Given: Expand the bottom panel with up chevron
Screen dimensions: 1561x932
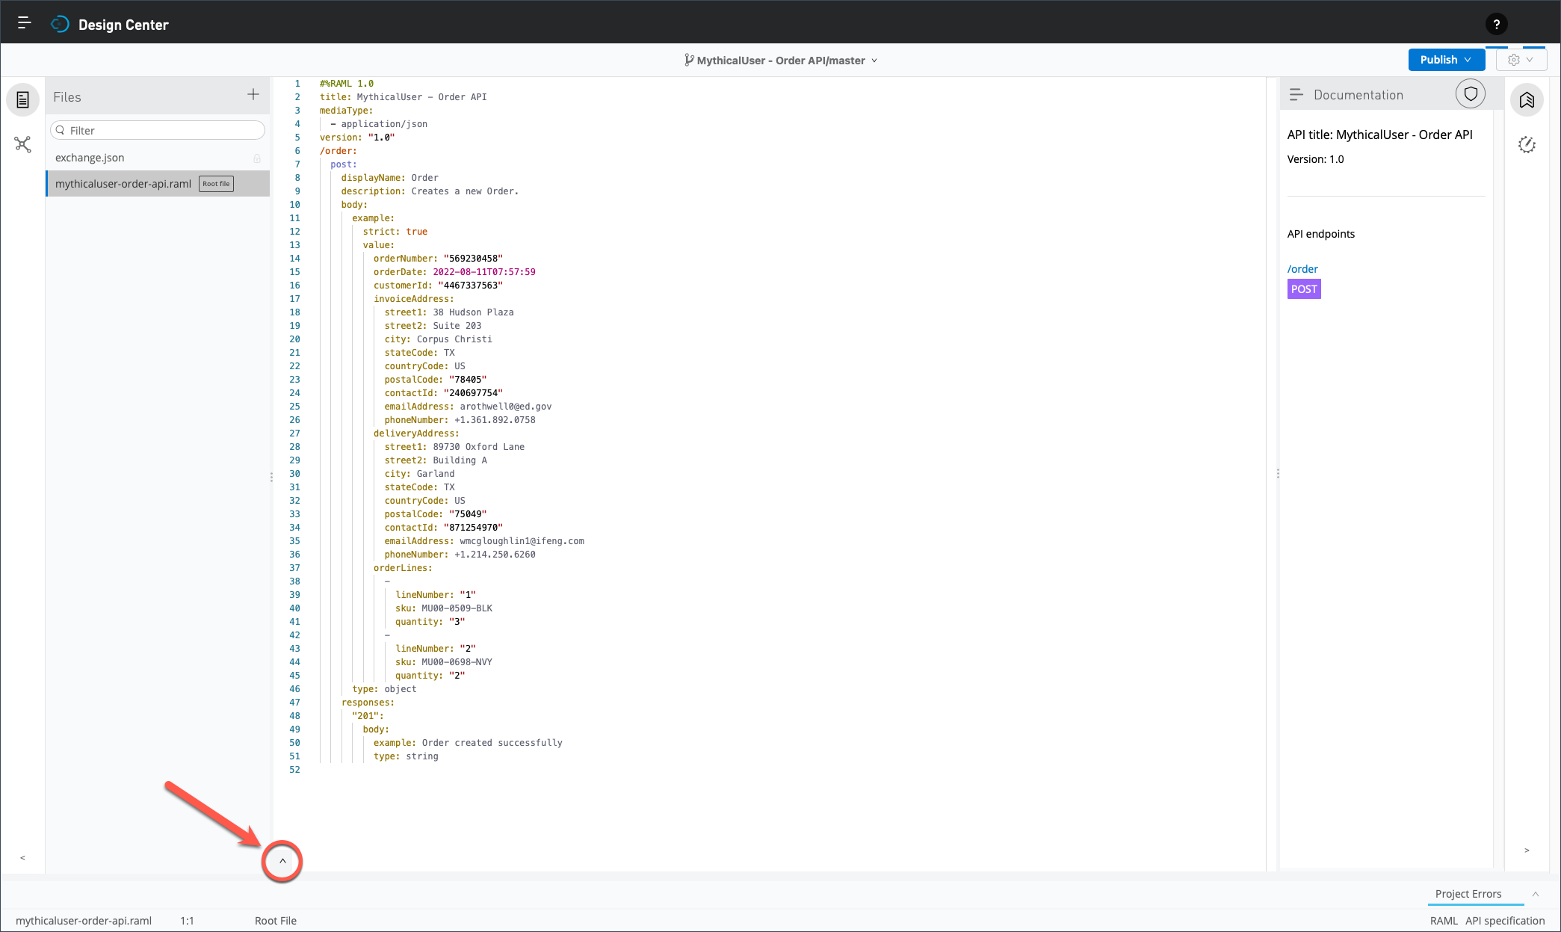Looking at the screenshot, I should coord(282,861).
